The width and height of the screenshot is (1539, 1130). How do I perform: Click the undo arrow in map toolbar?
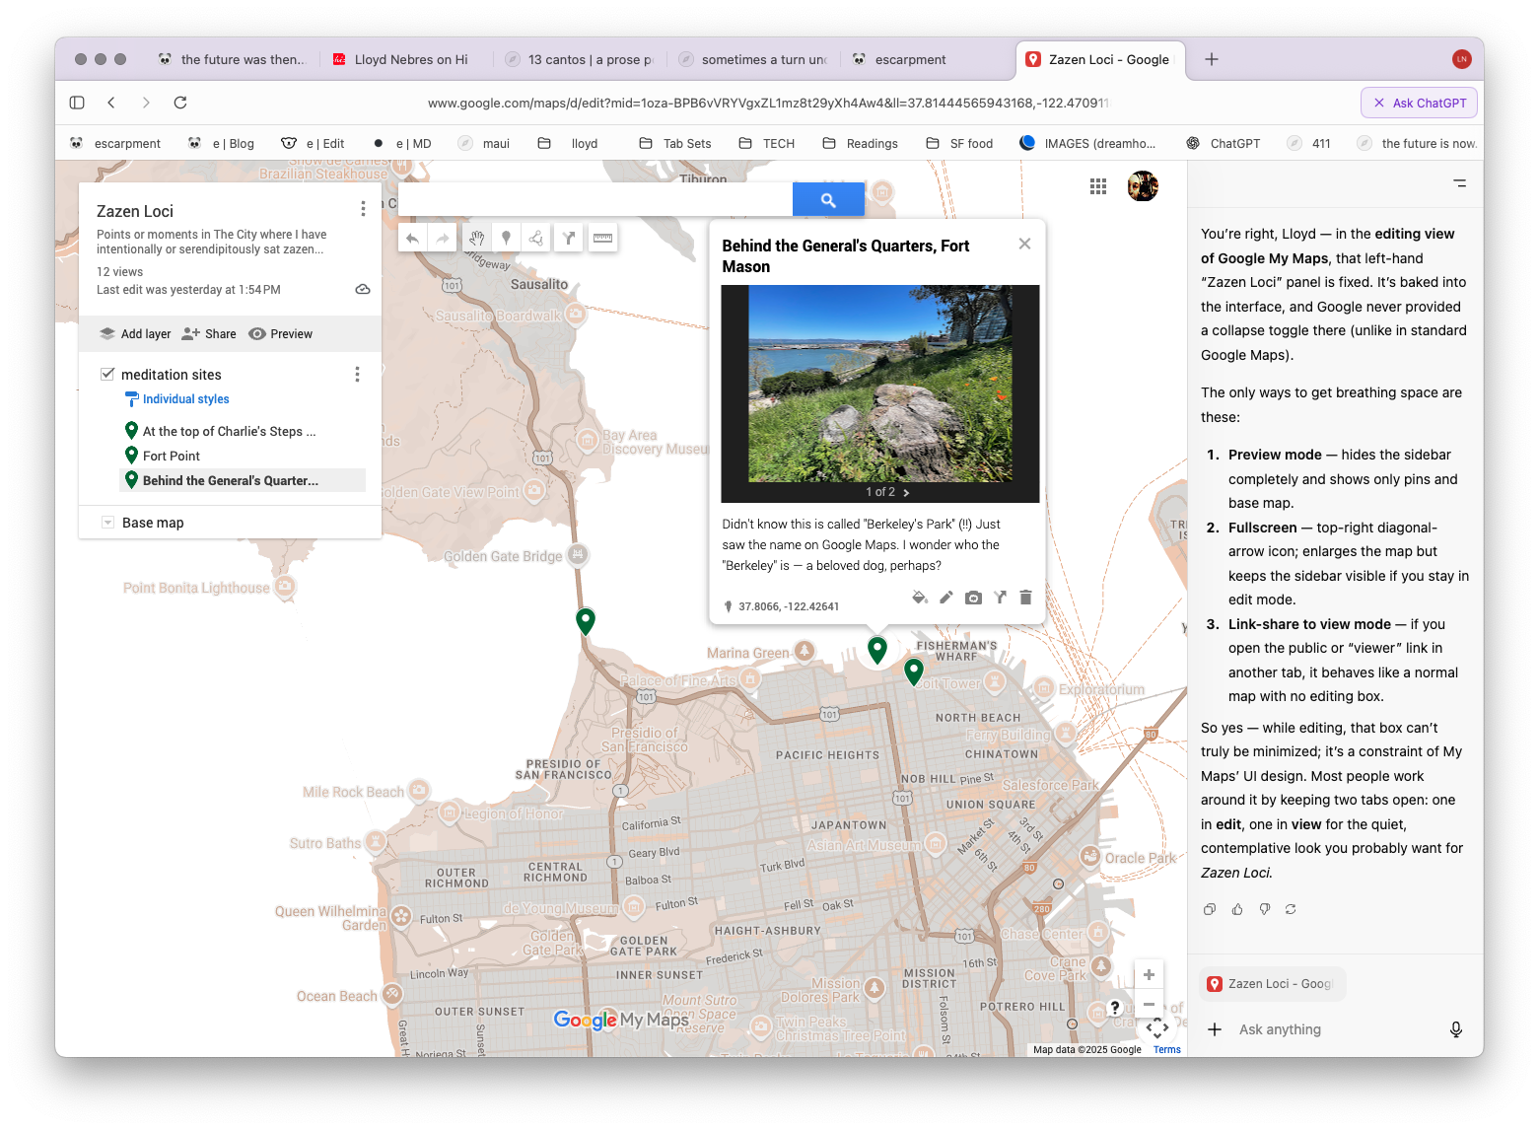click(413, 238)
